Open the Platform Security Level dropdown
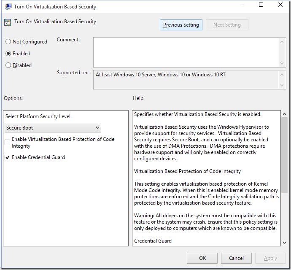 click(x=53, y=127)
